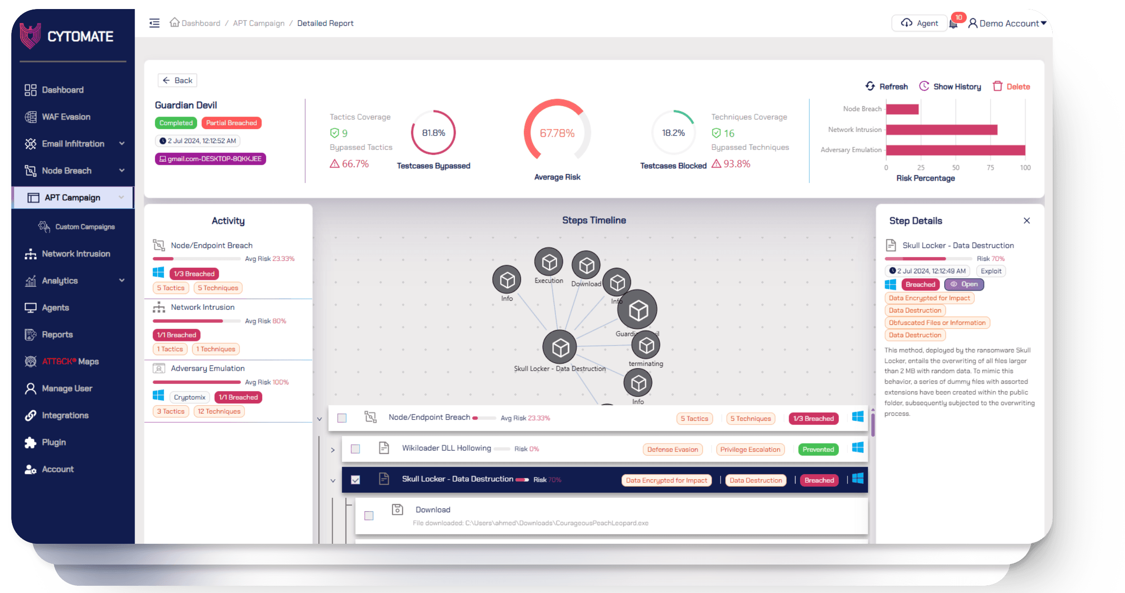This screenshot has width=1125, height=593.
Task: Click the Step Details document icon
Action: pos(891,245)
